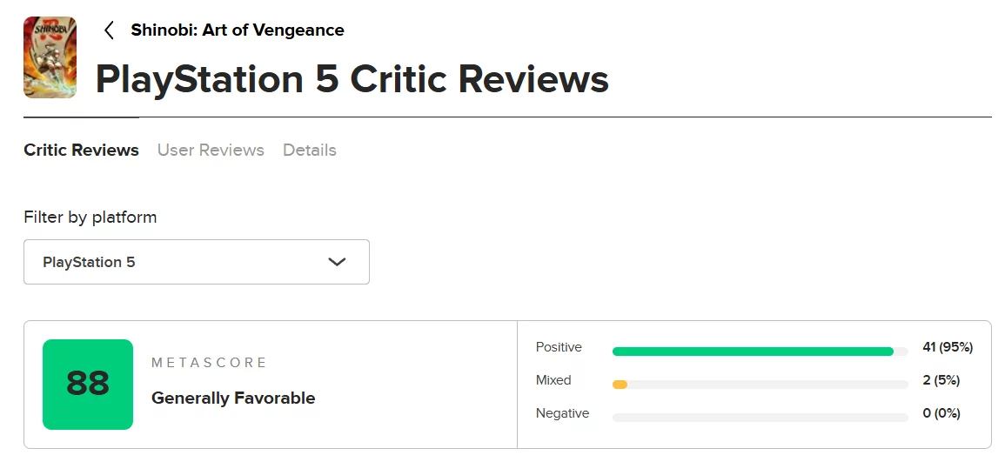1005x462 pixels.
Task: Click the green 88 Metascore badge
Action: tap(88, 385)
